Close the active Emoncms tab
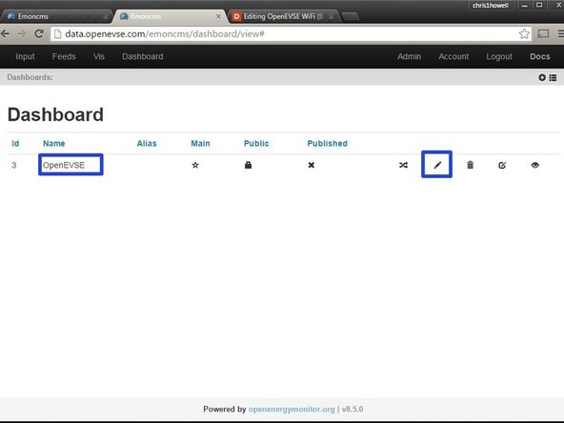 click(x=218, y=16)
